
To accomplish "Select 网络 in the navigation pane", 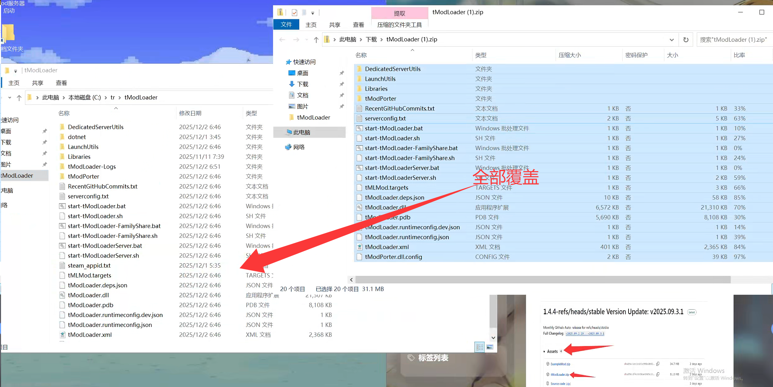I will (x=299, y=147).
